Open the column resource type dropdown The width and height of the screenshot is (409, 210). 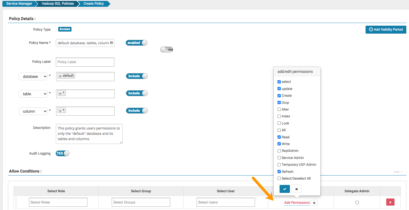click(33, 111)
